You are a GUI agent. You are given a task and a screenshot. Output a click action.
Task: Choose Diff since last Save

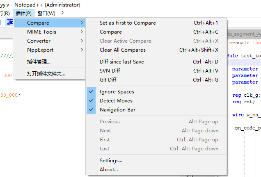click(156, 62)
